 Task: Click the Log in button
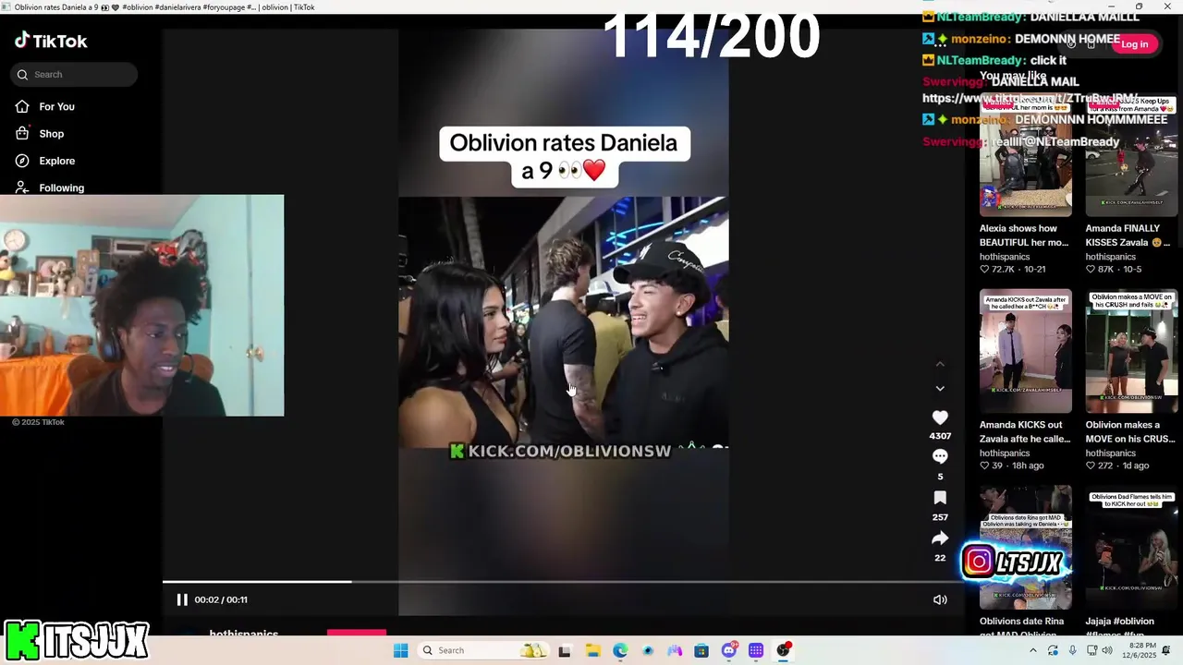point(1134,44)
